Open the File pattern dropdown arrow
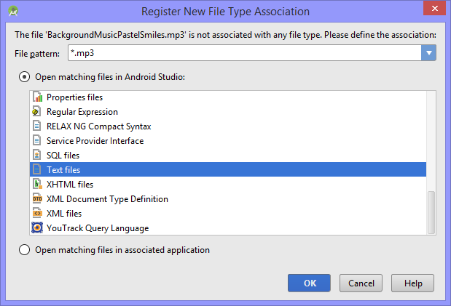This screenshot has width=451, height=306. tap(429, 53)
